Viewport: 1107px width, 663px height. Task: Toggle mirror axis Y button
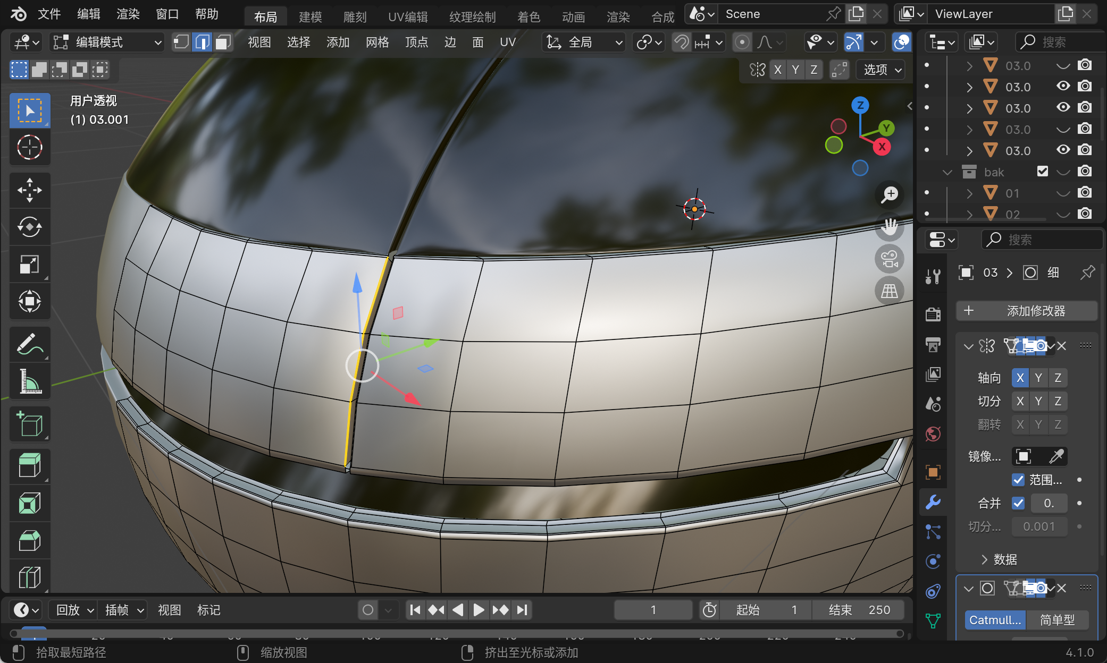pyautogui.click(x=1038, y=378)
